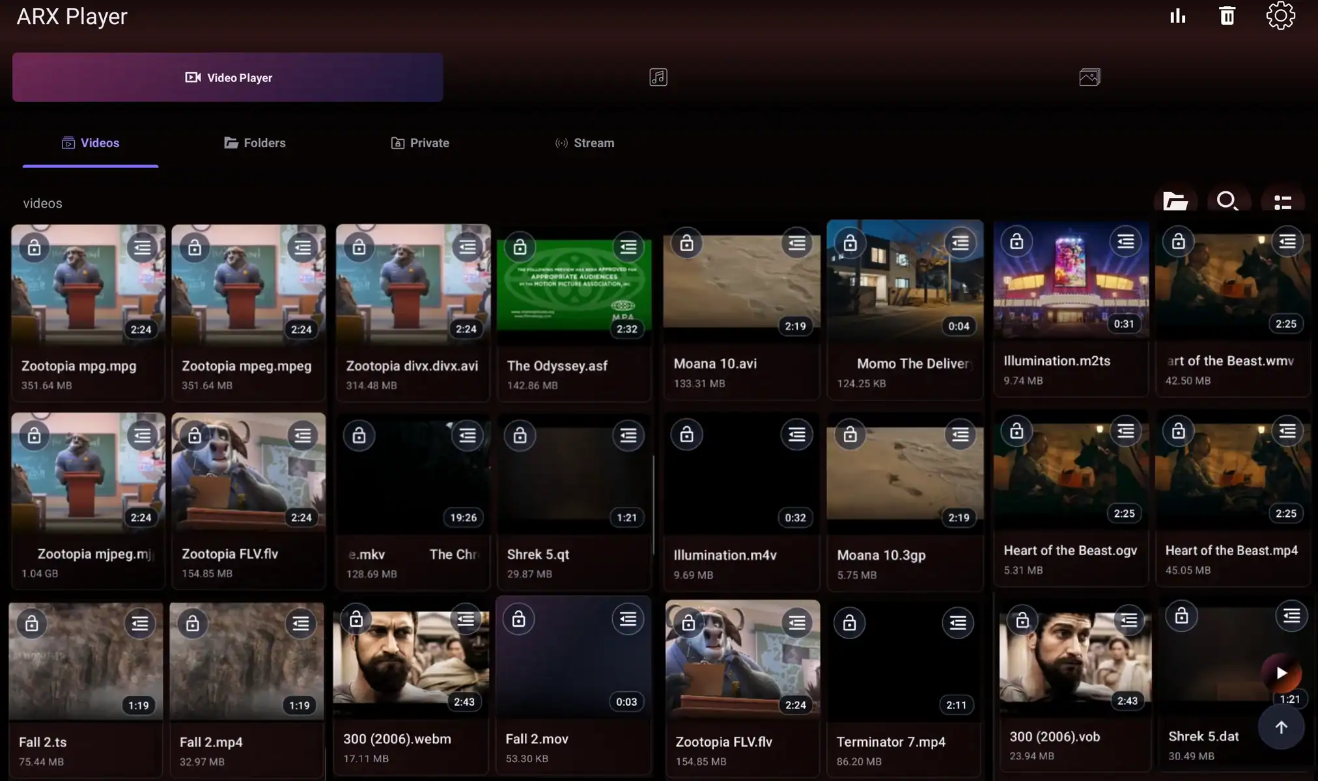Play Illumination.m2ts thumbnail
The image size is (1318, 781).
tap(1071, 280)
